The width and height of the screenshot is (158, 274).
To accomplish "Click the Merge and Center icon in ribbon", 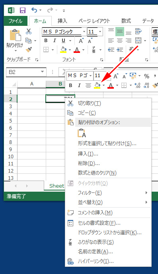I will coord(138,41).
